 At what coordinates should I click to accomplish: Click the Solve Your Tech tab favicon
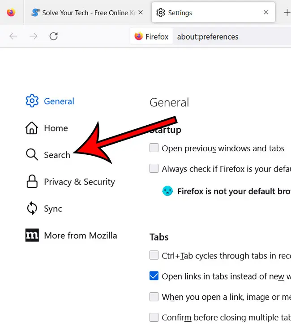[x=35, y=13]
